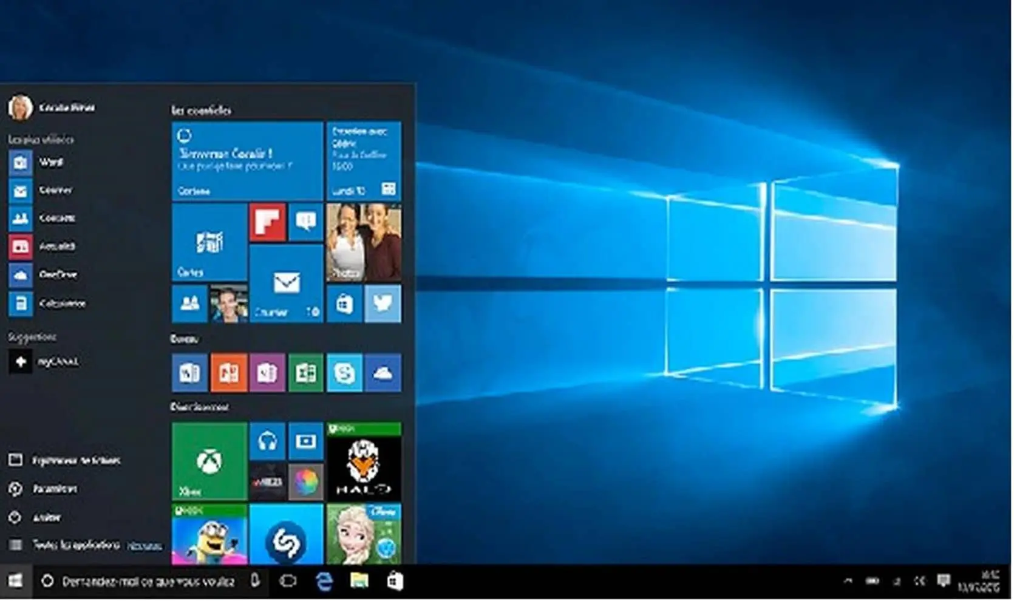Expand the hidden tray icons chevron

pos(848,582)
